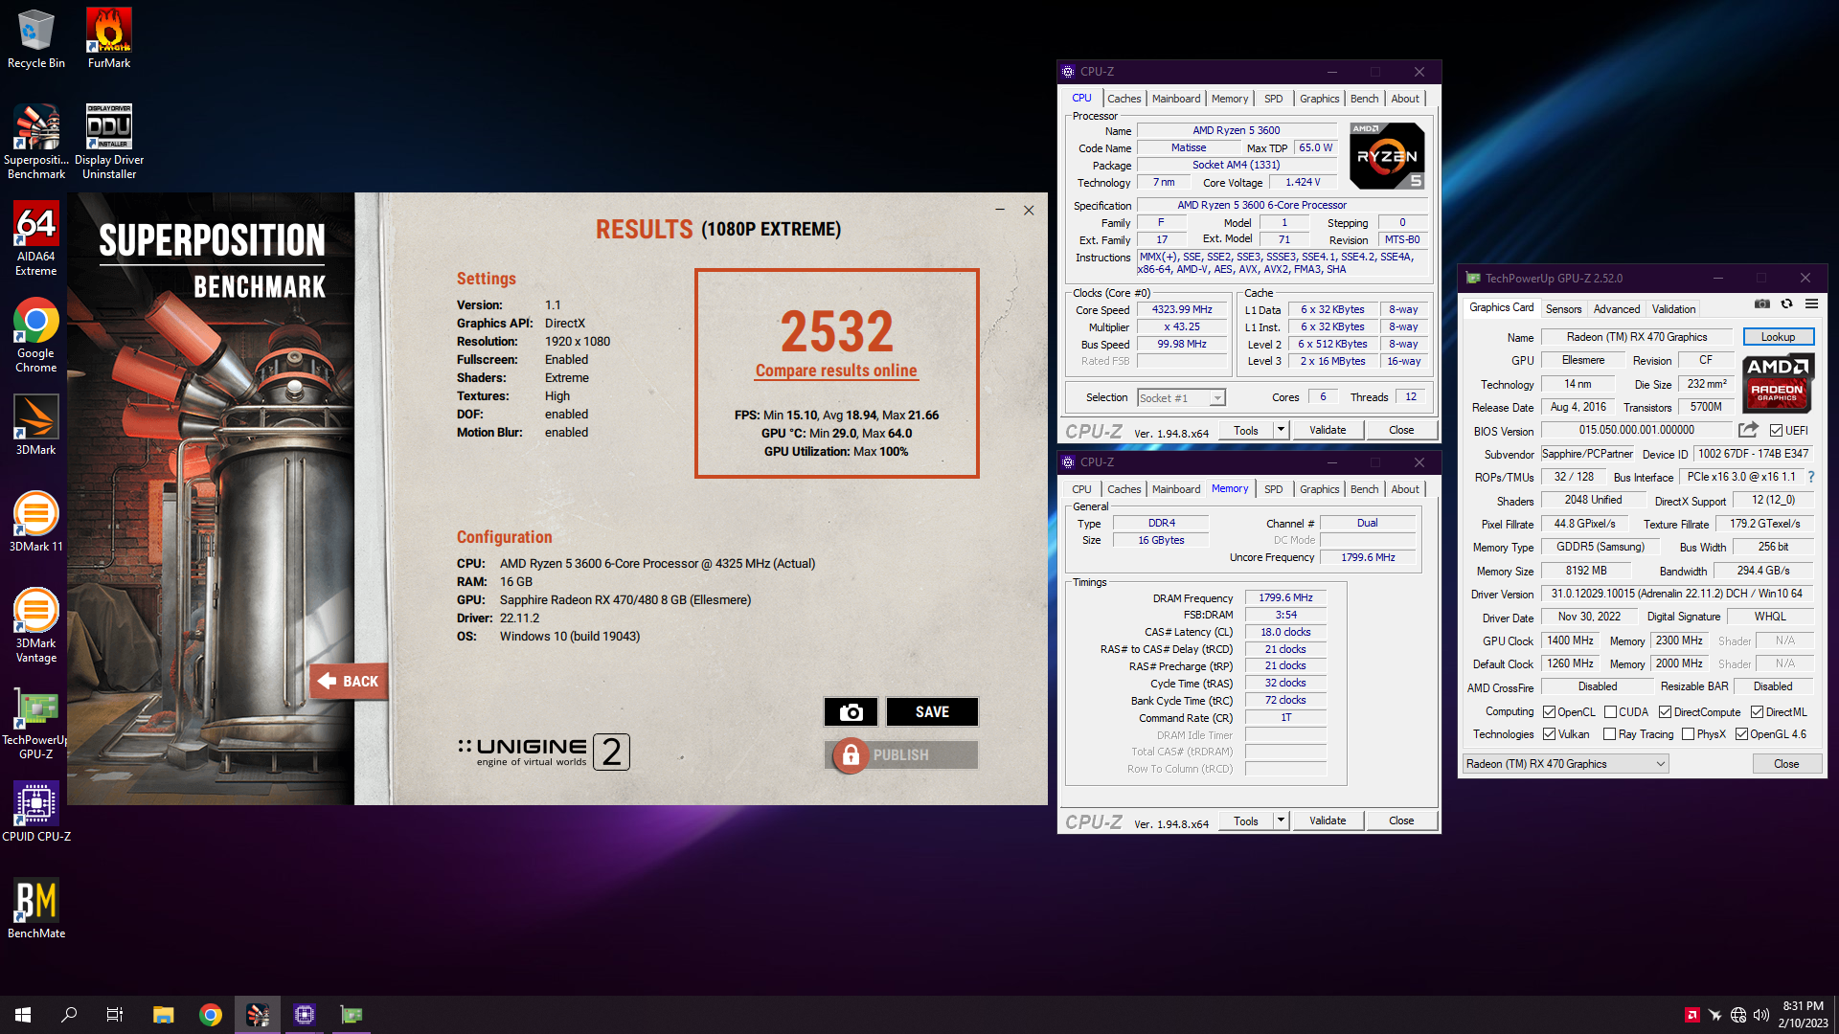This screenshot has height=1034, width=1839.
Task: Click bus interface question mark icon
Action: [x=1811, y=477]
